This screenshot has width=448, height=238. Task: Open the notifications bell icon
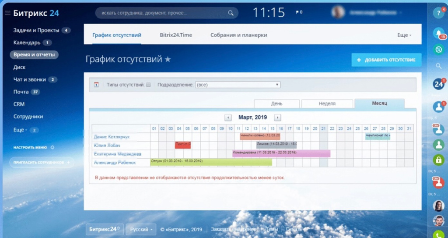tap(438, 33)
